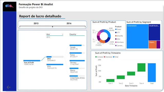This screenshot has width=164, height=92.
Task: Click the Trim 4 green waterfall bar
Action: 141,67
